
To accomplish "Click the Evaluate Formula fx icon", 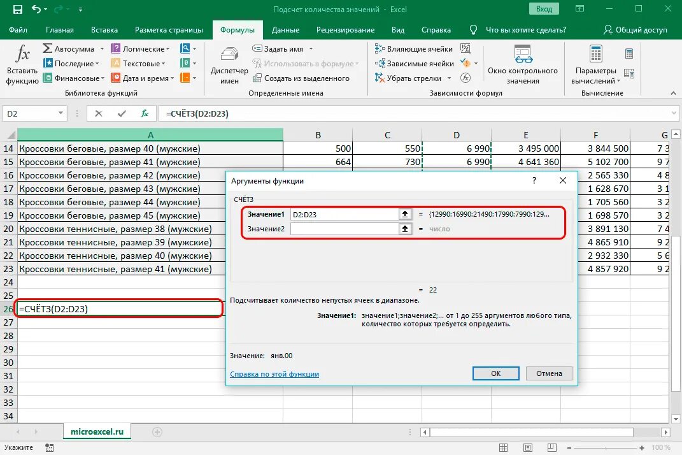I will [465, 78].
